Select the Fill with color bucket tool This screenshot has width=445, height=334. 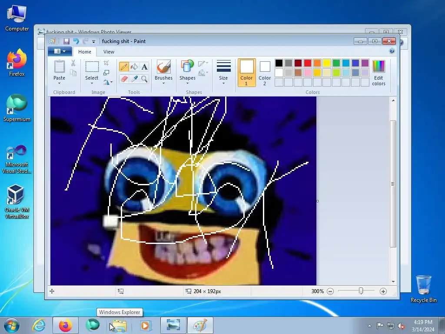coord(134,67)
